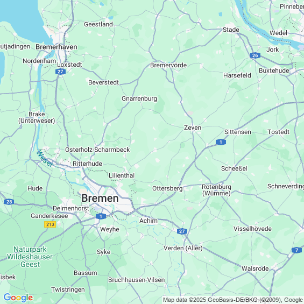304x304 pixels.
Task: Click the A27 highway shield near Loxstedt
Action: [x=60, y=72]
